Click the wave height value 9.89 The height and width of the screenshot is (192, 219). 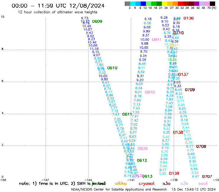[x=146, y=31]
